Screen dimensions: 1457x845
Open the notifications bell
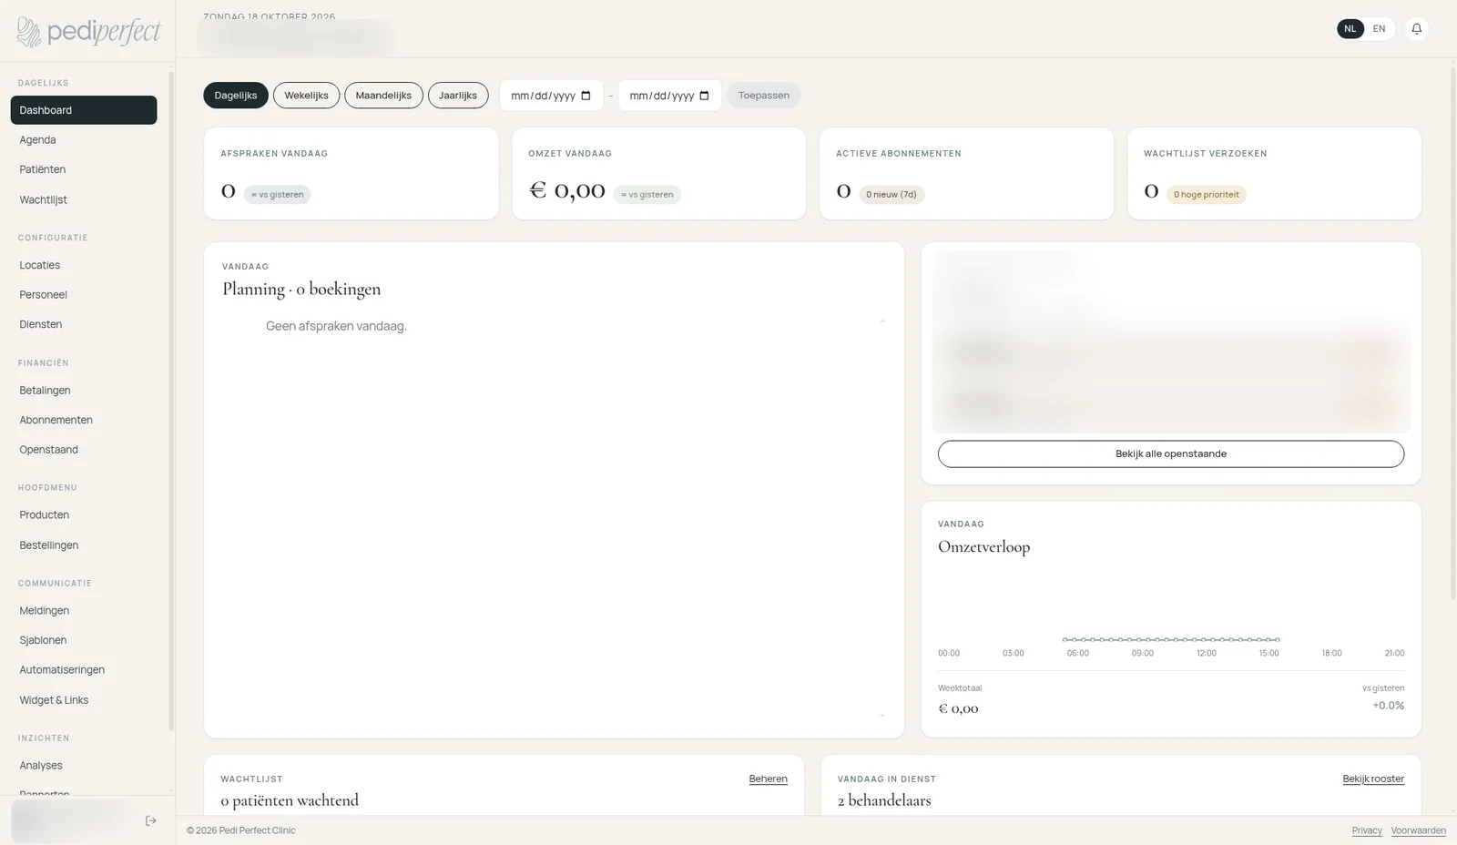(x=1416, y=29)
